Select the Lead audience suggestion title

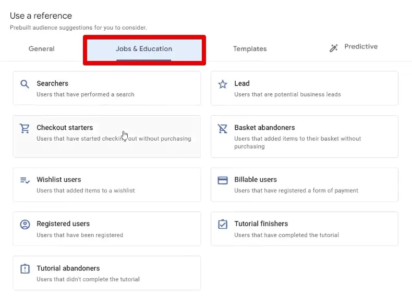pos(242,83)
